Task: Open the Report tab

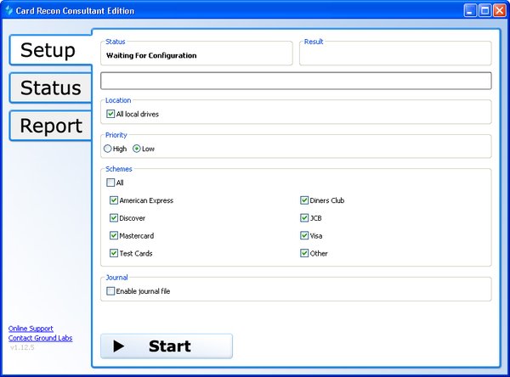Action: 50,126
